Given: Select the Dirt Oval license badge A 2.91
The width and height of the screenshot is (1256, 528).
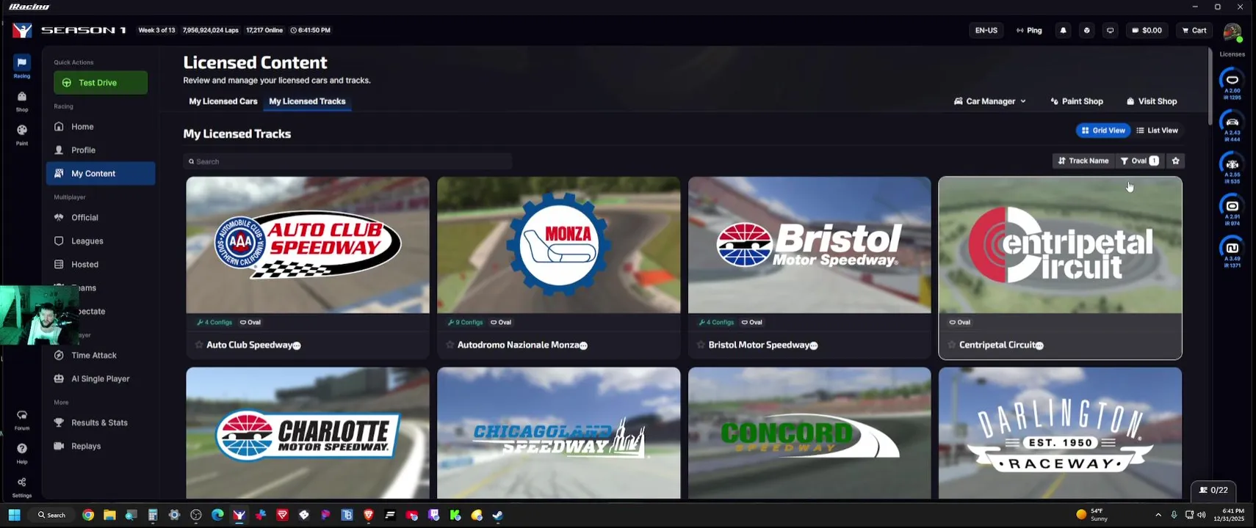Looking at the screenshot, I should tap(1232, 209).
